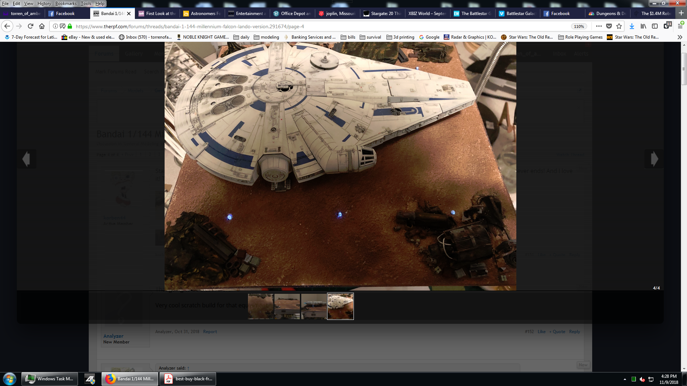Open the File menu

pyautogui.click(x=5, y=4)
